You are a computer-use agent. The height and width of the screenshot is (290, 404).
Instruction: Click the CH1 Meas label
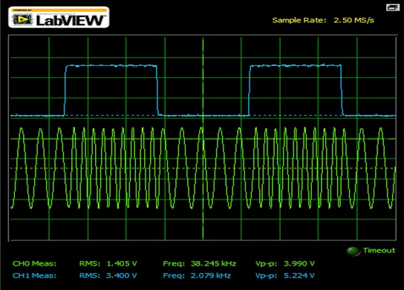pos(34,276)
